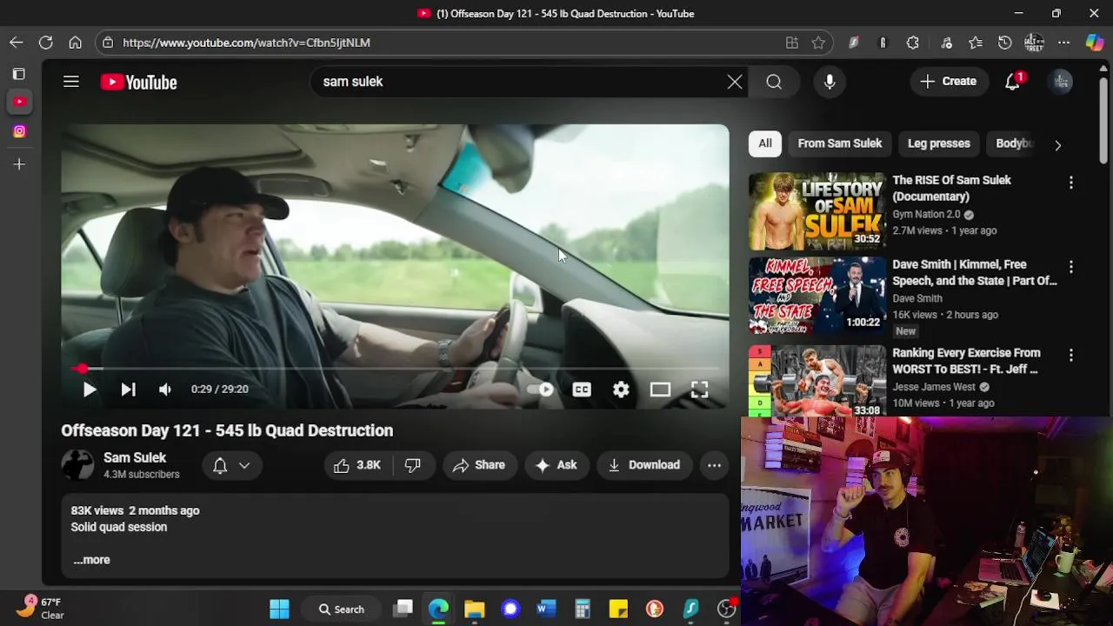This screenshot has width=1113, height=626.
Task: Show more filter chips with right arrow
Action: 1057,144
